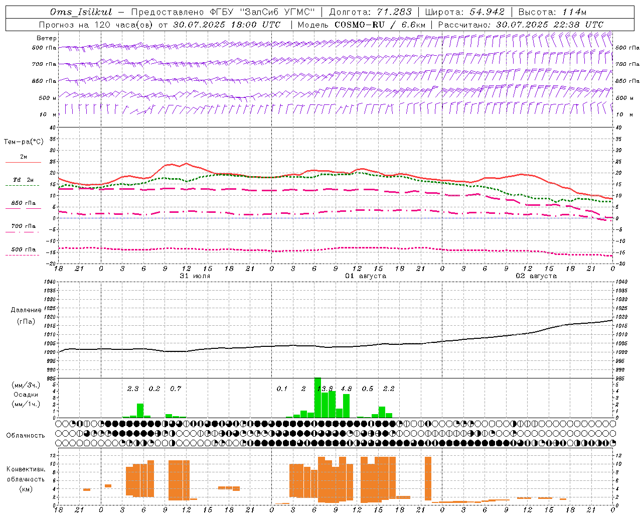Click the Облачность row label
Image resolution: width=642 pixels, height=514 pixels.
click(x=26, y=436)
